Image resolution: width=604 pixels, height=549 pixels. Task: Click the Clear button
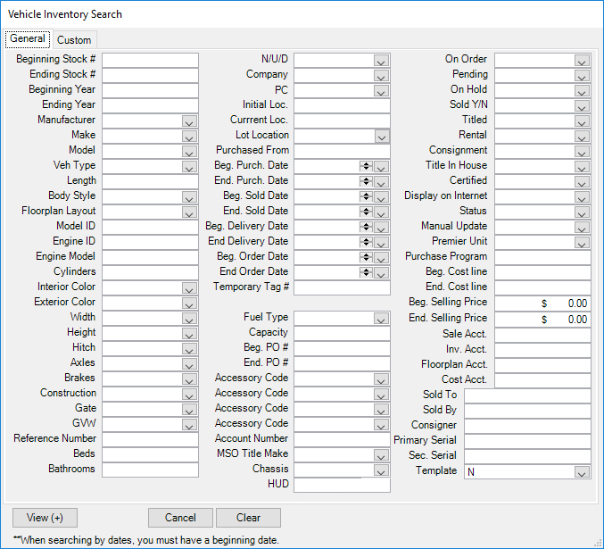click(x=248, y=518)
